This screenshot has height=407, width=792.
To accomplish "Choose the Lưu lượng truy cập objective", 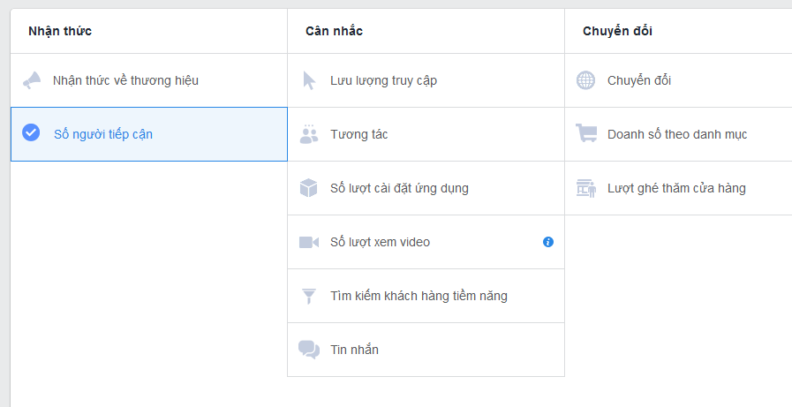I will (x=426, y=80).
